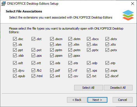Toggle the .odt checkbox
This screenshot has width=137, height=107.
click(x=15, y=63)
